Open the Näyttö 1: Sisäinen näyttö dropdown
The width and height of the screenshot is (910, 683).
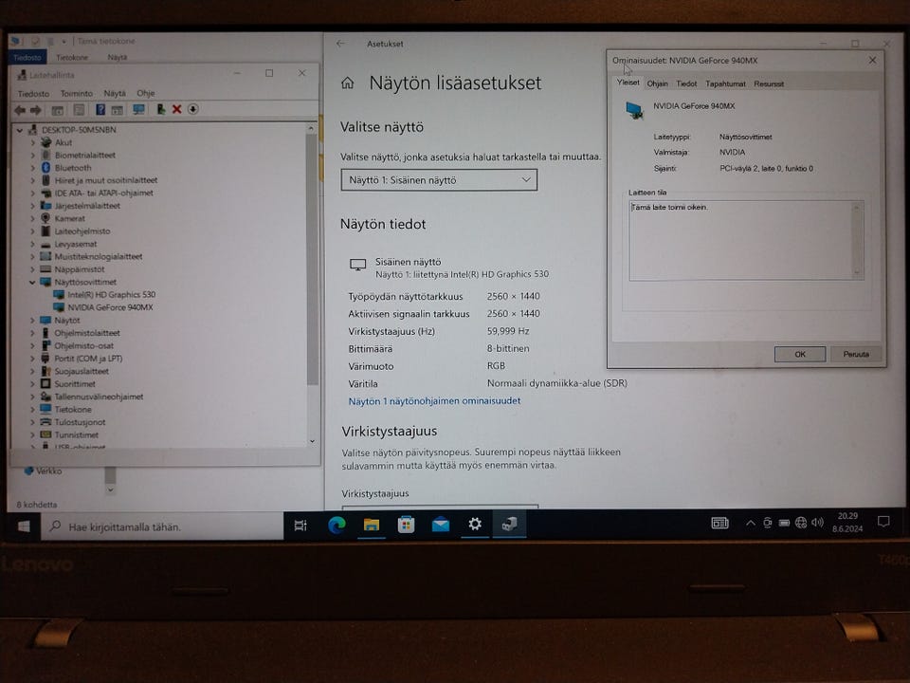tap(439, 180)
